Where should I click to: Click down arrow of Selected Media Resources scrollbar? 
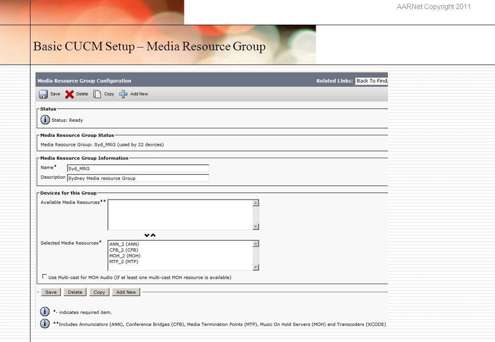pos(256,267)
